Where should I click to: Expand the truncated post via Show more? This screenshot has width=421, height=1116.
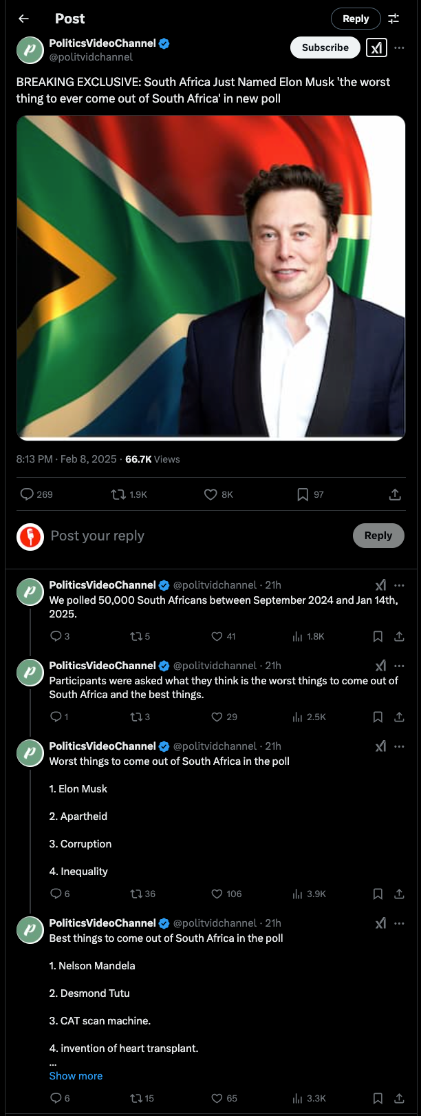pos(76,1075)
